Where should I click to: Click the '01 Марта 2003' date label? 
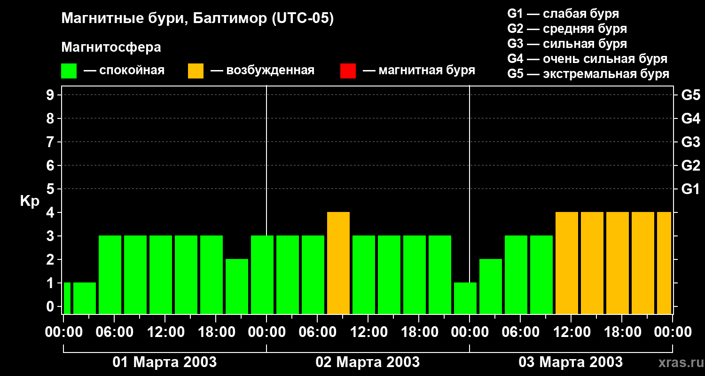164,362
